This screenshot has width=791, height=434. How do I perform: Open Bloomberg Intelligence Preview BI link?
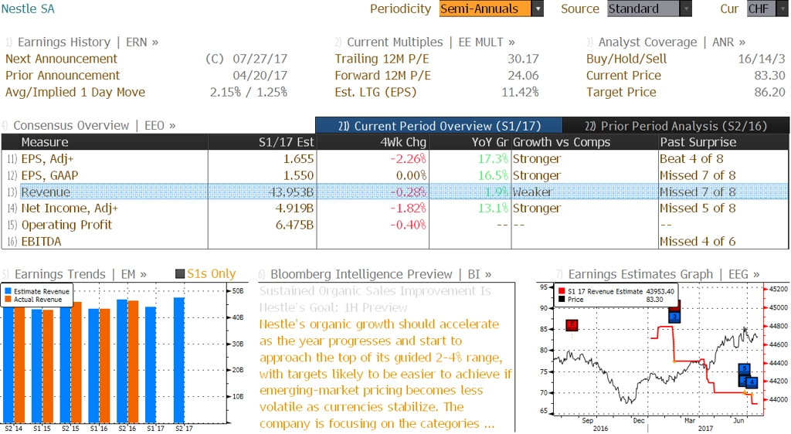point(381,274)
